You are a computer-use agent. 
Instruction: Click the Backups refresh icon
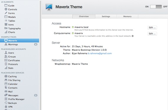tap(6, 103)
